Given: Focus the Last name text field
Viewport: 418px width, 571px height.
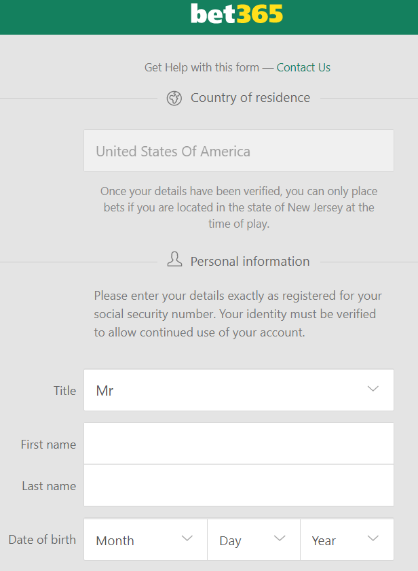Looking at the screenshot, I should tap(239, 485).
